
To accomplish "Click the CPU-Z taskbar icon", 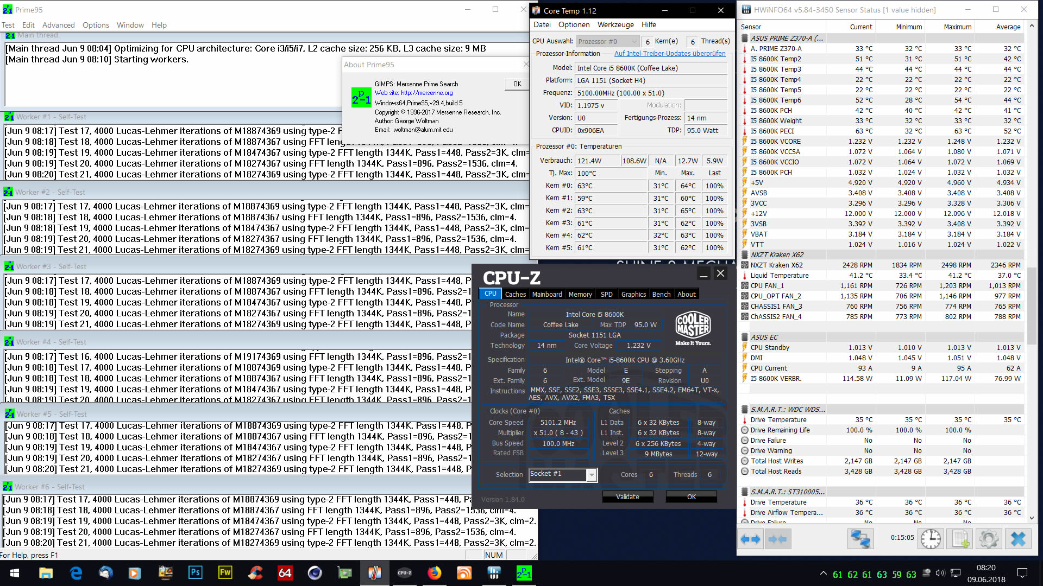I will tap(404, 573).
